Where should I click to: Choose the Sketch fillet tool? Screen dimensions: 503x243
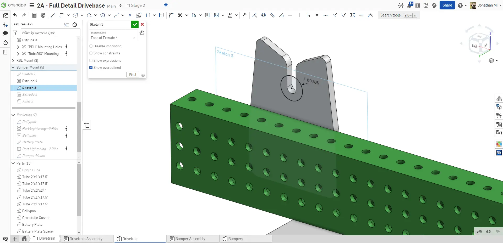[171, 15]
